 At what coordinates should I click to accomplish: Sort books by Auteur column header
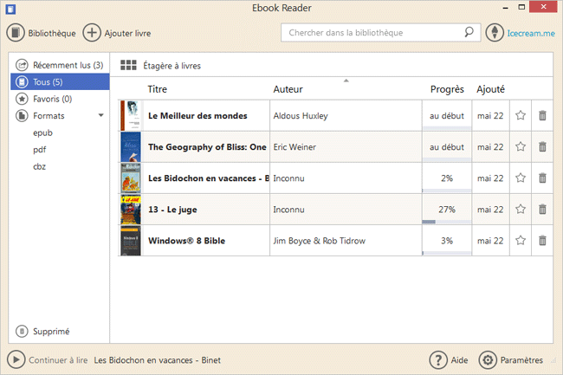click(x=288, y=89)
